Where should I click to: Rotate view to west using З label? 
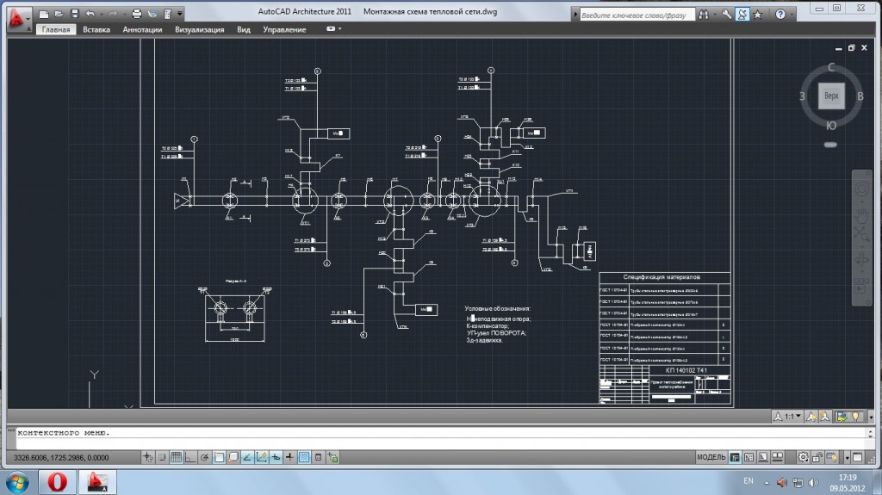click(x=802, y=96)
